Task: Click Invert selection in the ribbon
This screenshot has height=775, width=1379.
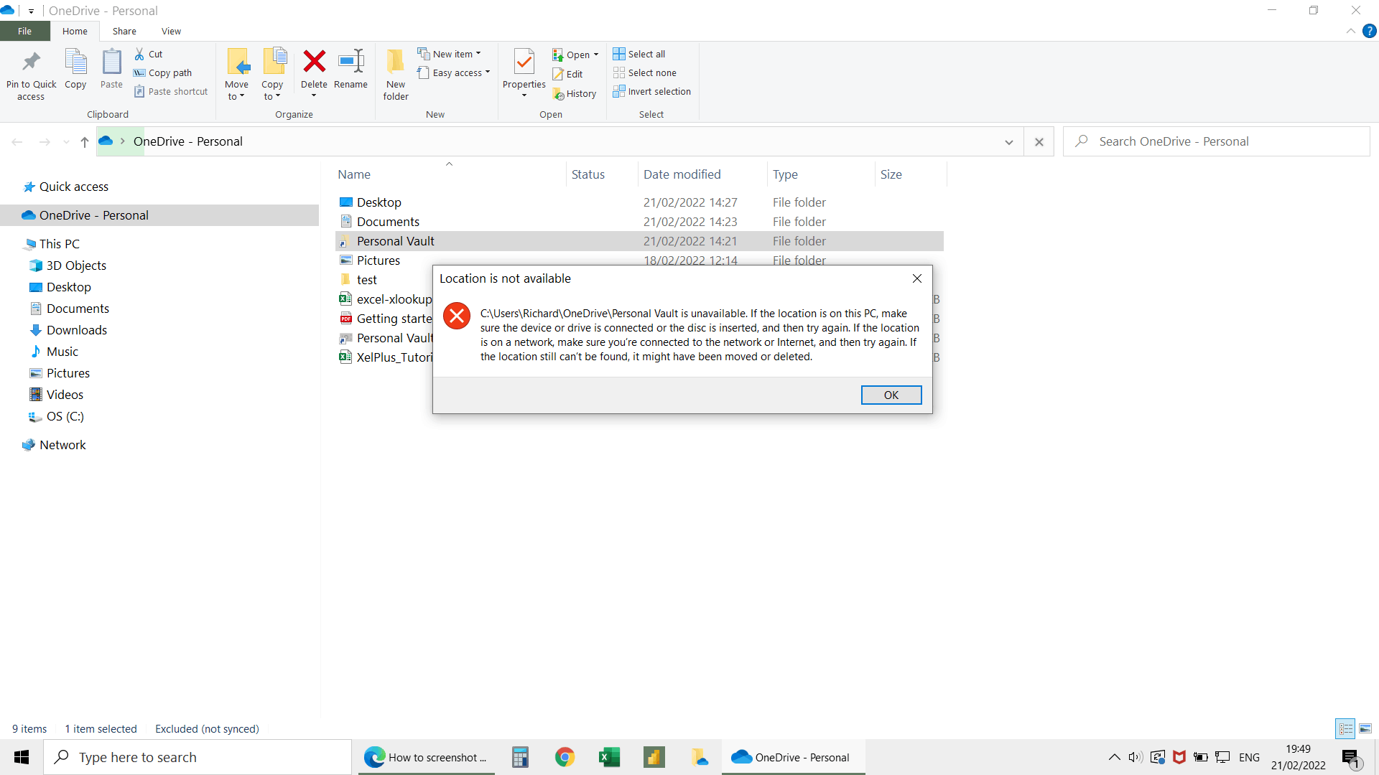Action: [651, 91]
